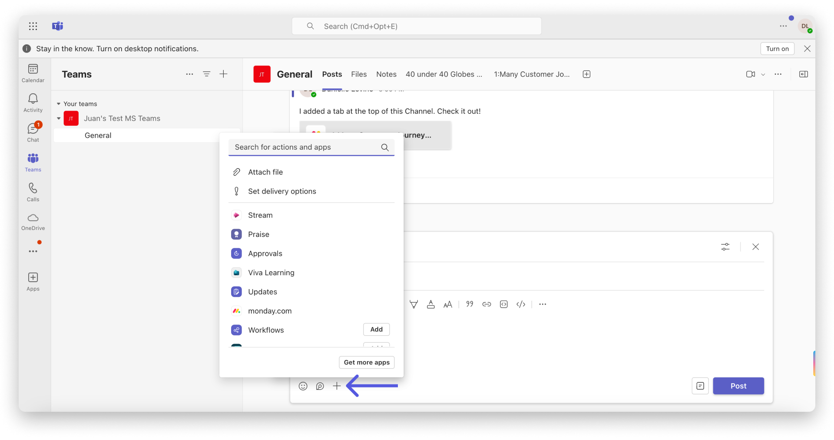
Task: Click plus to create or join team
Action: pos(223,74)
